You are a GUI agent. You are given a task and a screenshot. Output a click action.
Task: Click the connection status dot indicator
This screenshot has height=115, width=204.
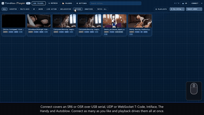tap(202, 3)
